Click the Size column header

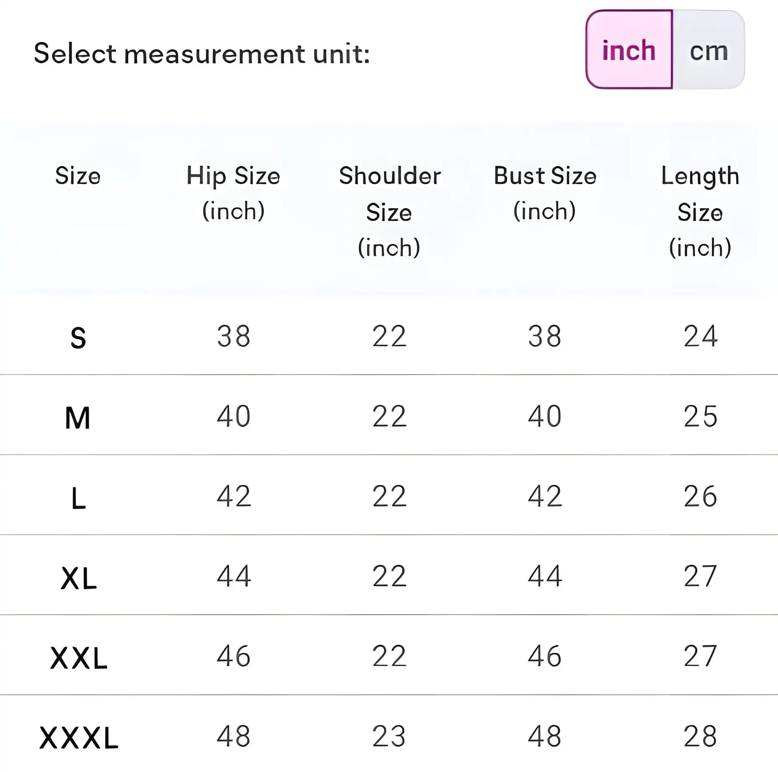(x=78, y=176)
